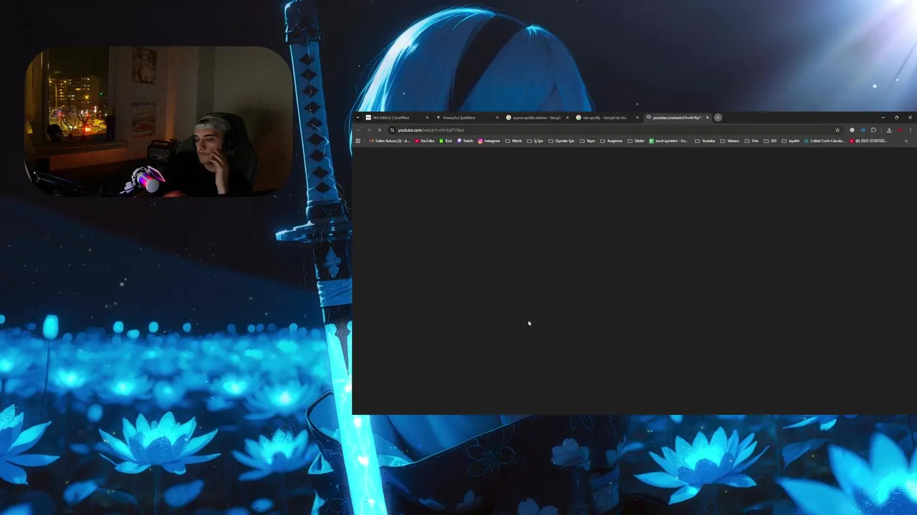The image size is (917, 515).
Task: Open the Kick bookmark
Action: point(446,141)
